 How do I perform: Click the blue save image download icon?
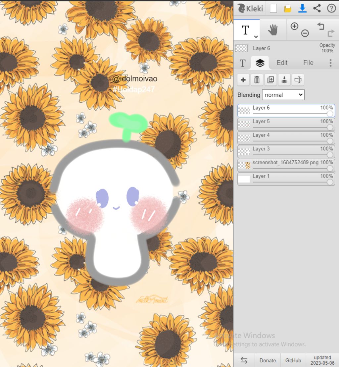[x=302, y=8]
